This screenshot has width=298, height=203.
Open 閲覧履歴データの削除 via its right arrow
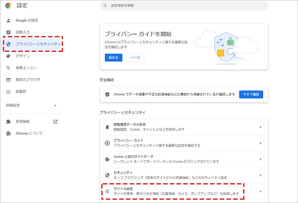[261, 127]
